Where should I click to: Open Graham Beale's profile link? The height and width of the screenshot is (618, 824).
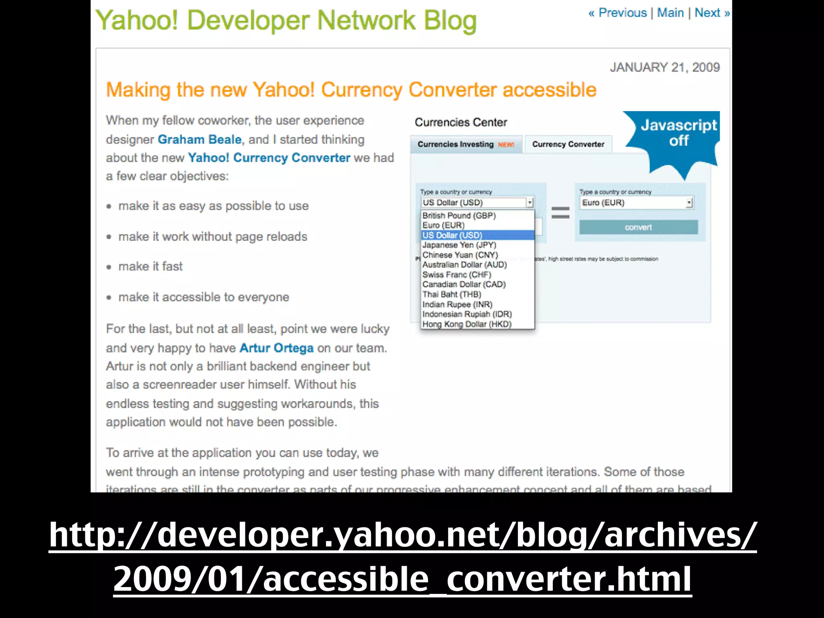click(200, 139)
